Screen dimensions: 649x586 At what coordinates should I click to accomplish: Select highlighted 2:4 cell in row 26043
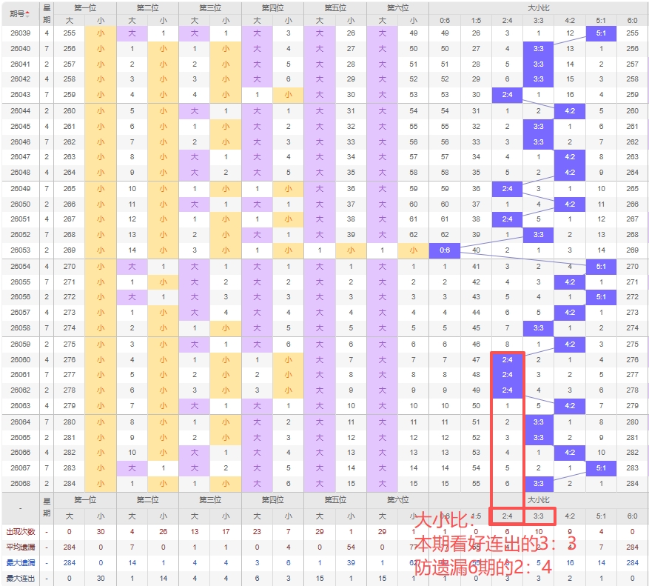pyautogui.click(x=507, y=95)
